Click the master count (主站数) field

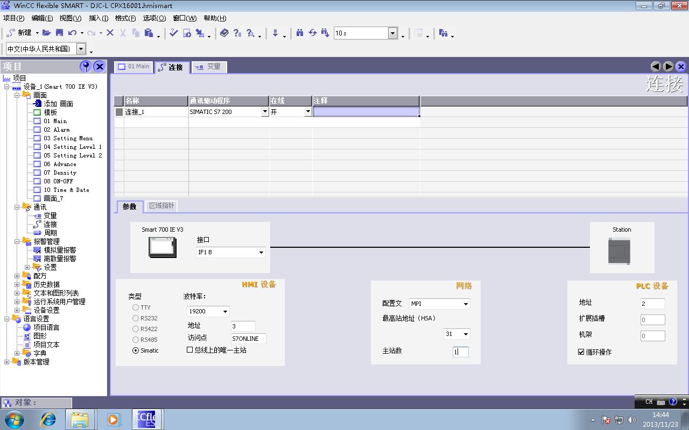tap(461, 352)
